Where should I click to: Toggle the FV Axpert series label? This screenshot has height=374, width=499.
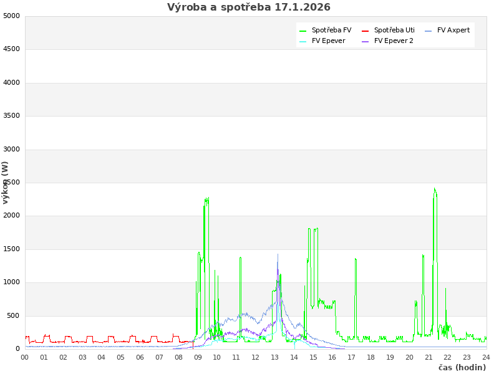pyautogui.click(x=453, y=30)
